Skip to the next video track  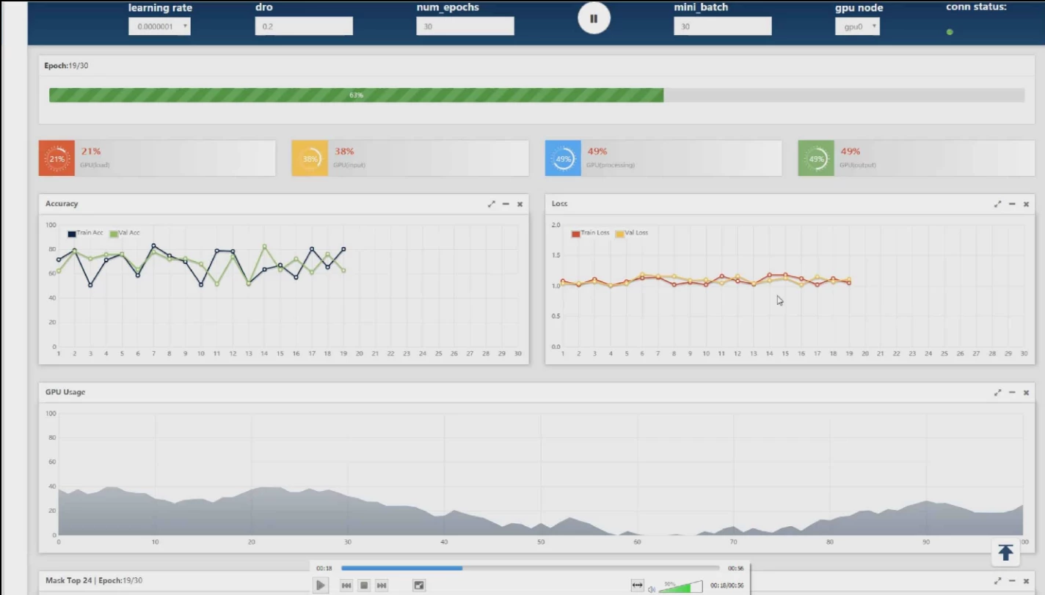tap(382, 585)
